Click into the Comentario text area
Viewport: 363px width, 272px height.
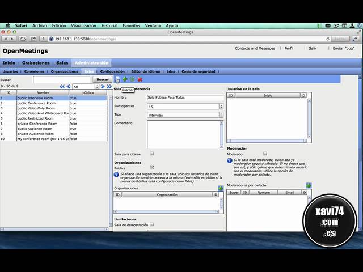[x=183, y=134]
